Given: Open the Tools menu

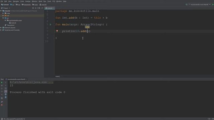Looking at the screenshot, I should pyautogui.click(x=49, y=1).
